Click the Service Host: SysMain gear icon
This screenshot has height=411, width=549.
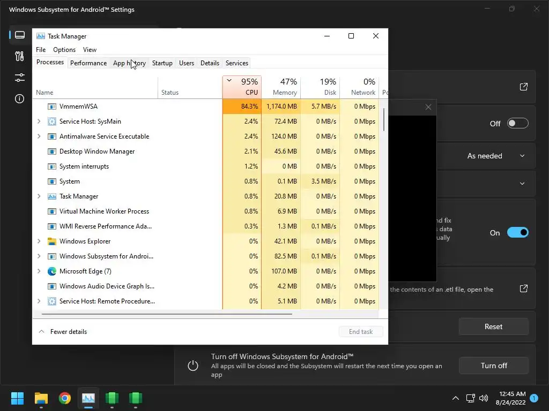[52, 121]
